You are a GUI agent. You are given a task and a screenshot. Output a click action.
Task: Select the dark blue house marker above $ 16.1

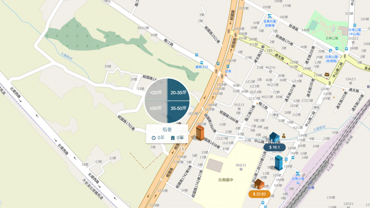pyautogui.click(x=274, y=137)
